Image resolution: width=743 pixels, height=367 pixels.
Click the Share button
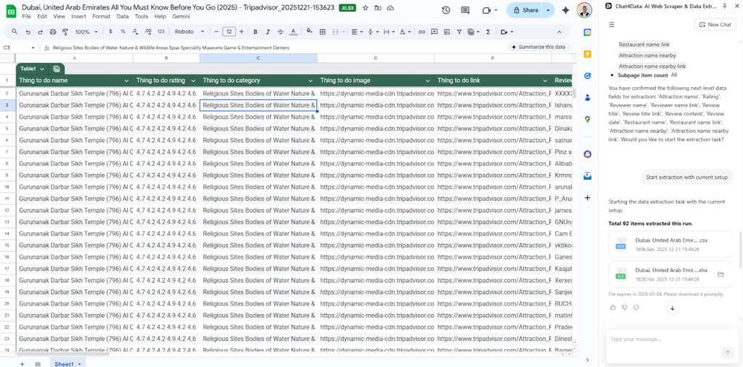(525, 10)
